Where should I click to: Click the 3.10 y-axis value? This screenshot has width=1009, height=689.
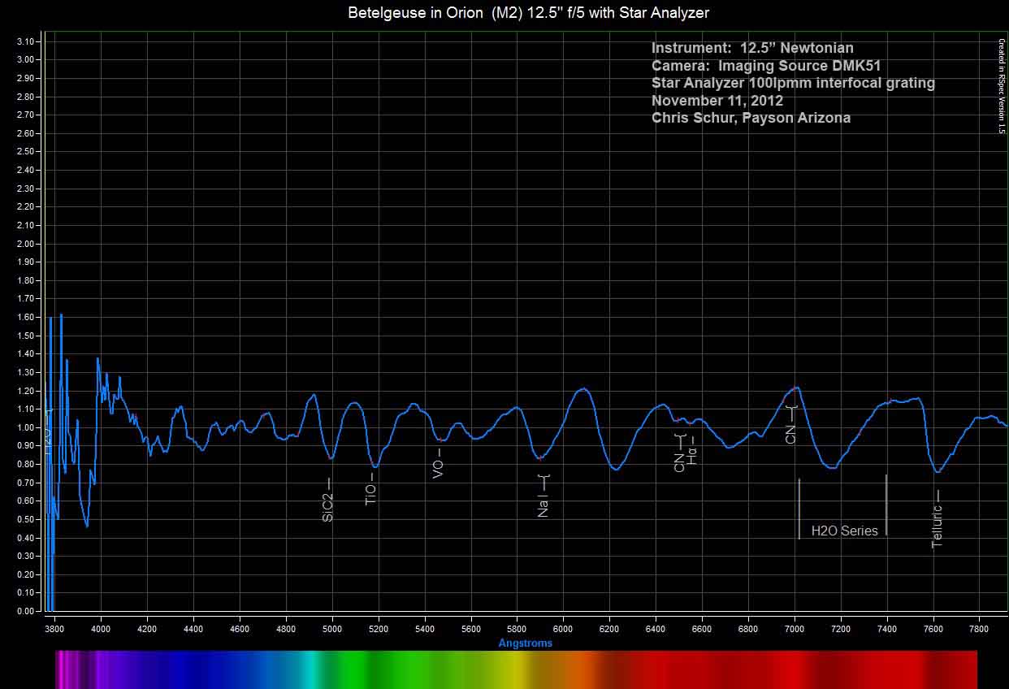(x=25, y=41)
